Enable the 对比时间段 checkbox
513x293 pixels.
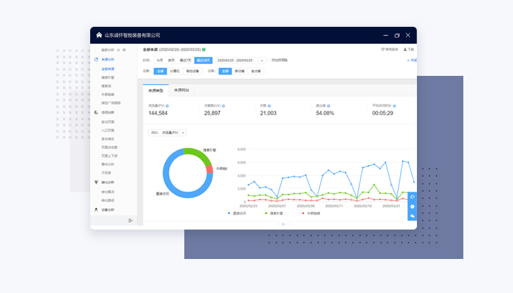pyautogui.click(x=269, y=60)
